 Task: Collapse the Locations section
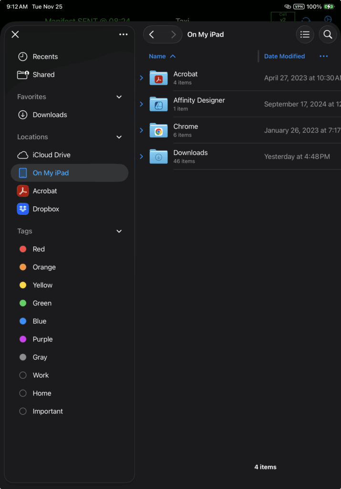click(x=119, y=137)
